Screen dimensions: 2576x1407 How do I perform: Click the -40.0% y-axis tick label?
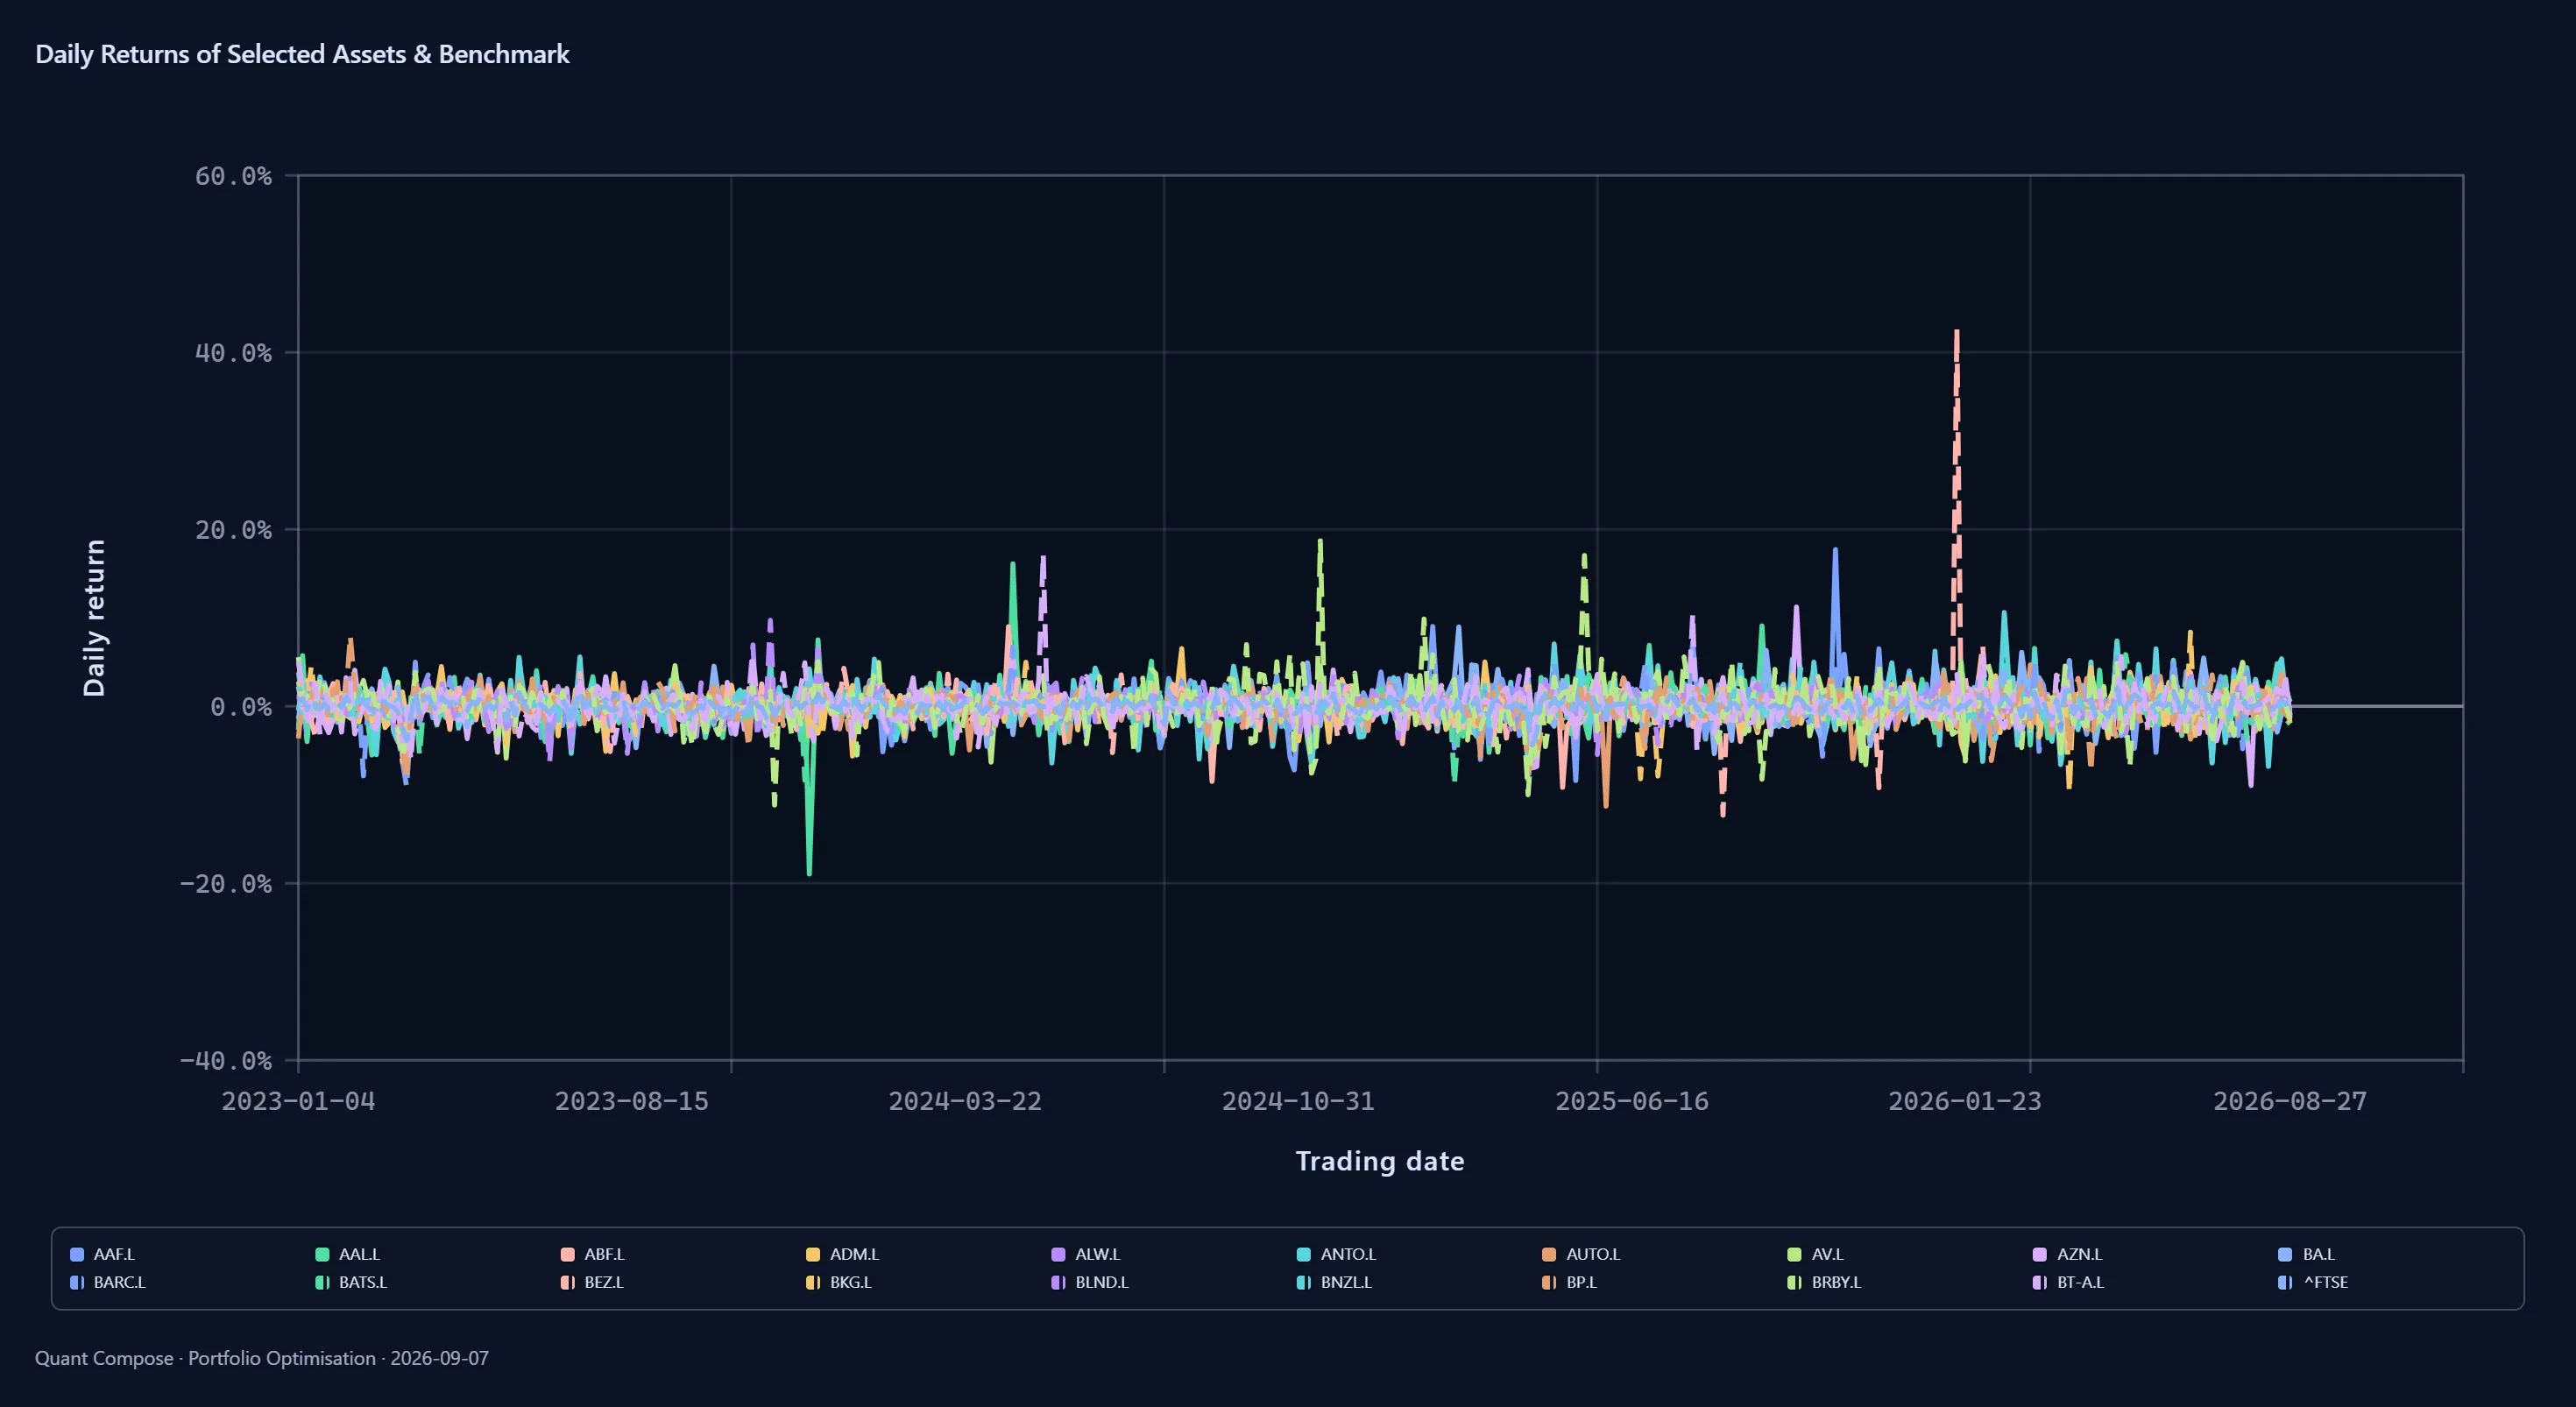[225, 1061]
